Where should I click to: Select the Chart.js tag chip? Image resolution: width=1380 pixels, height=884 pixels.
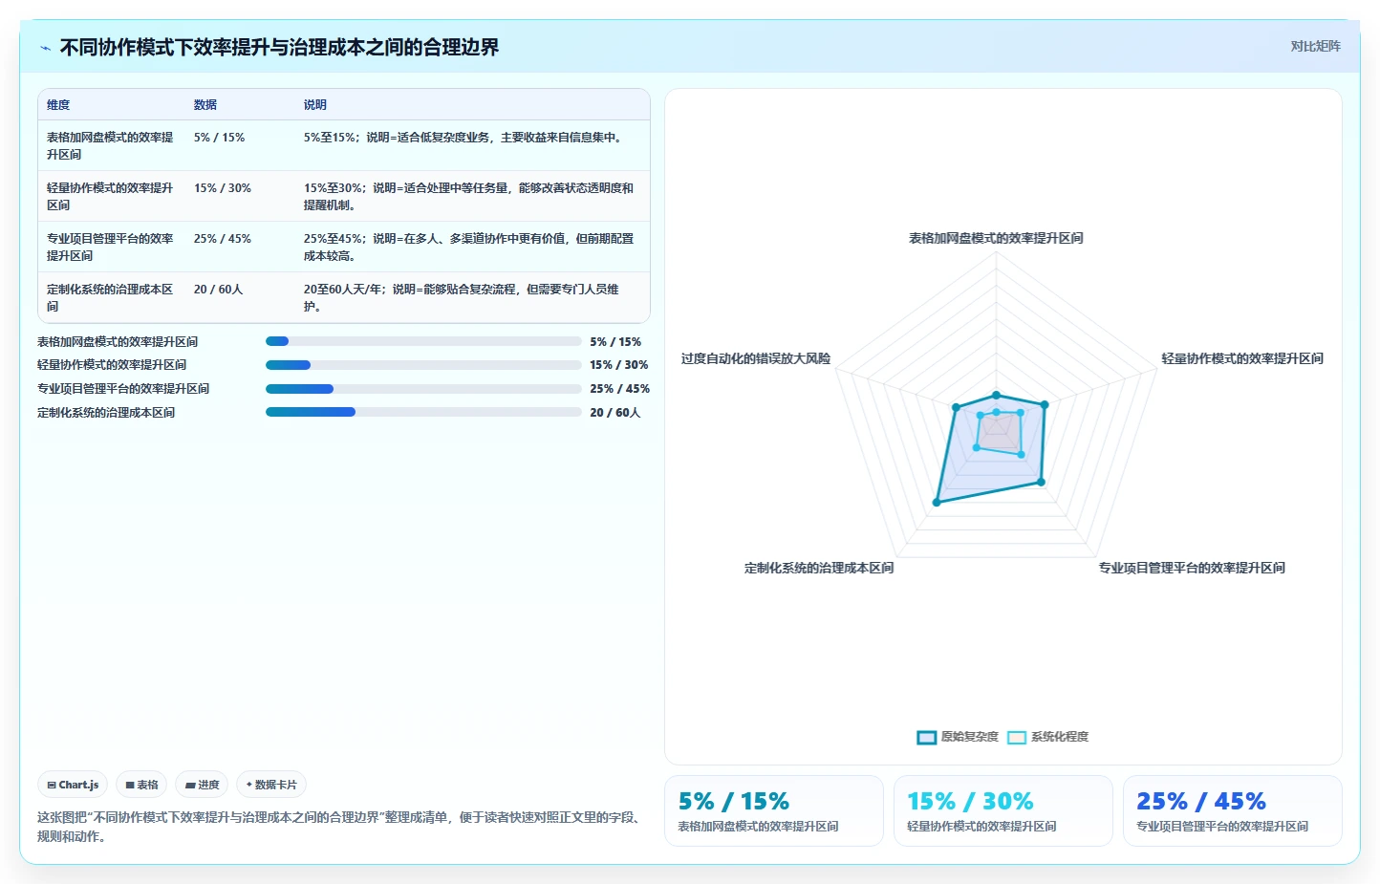click(x=73, y=785)
